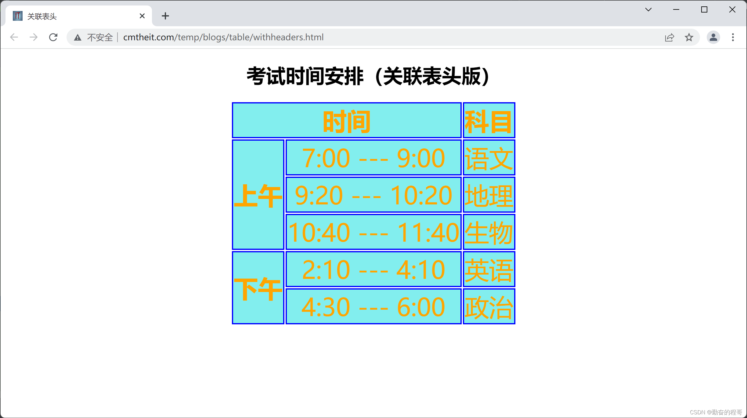Click the not-secure warning triangle icon

click(78, 38)
